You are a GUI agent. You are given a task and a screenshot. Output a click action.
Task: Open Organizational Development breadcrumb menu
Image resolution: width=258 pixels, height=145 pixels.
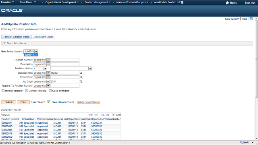[62, 2]
